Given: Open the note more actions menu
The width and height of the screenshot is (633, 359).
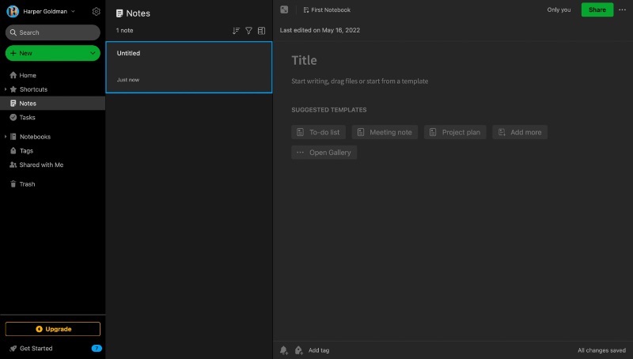Looking at the screenshot, I should tap(622, 9).
